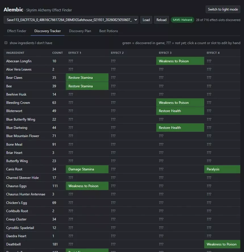Click the EFFECT 3 column header

pyautogui.click(x=165, y=53)
